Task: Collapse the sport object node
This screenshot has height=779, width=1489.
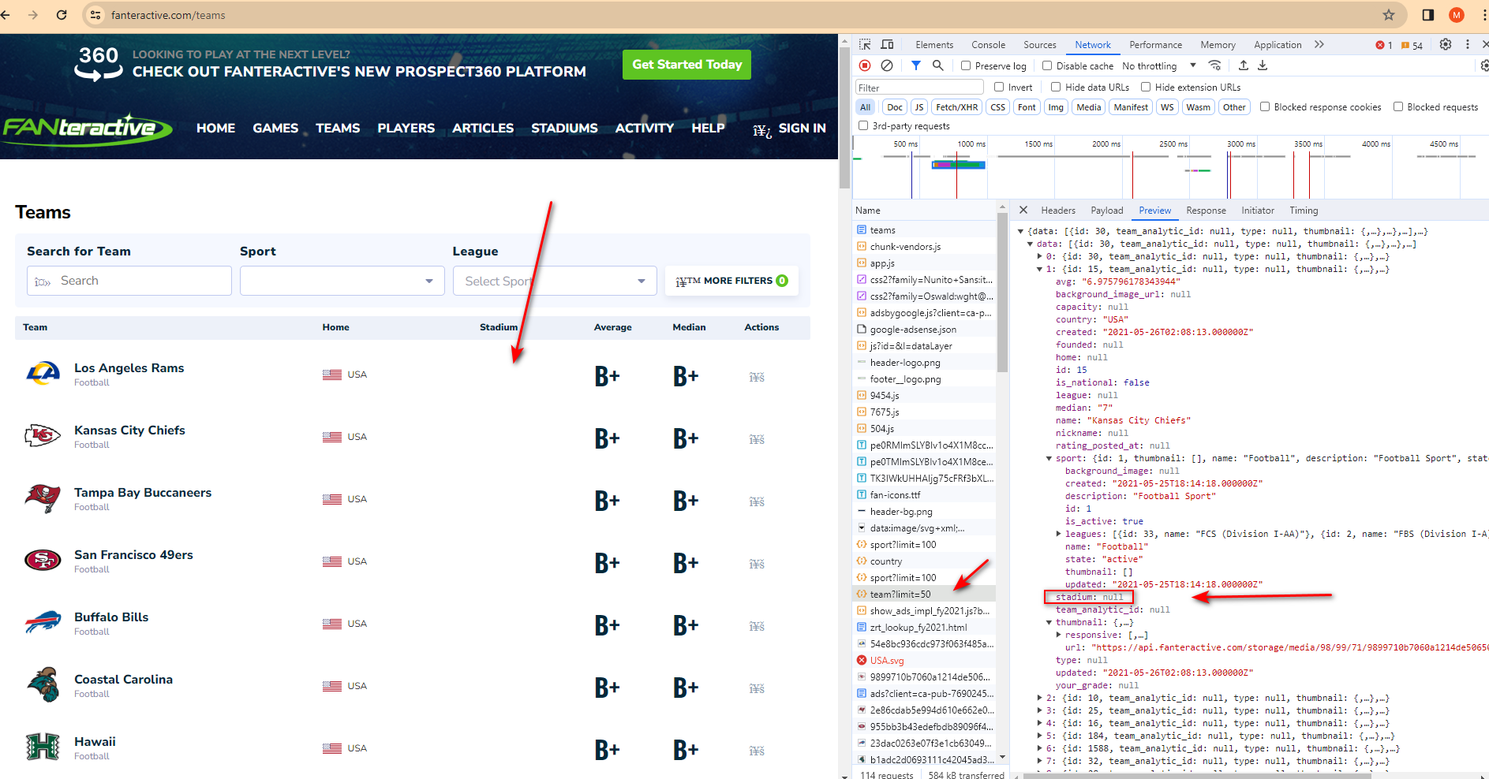Action: [1049, 458]
